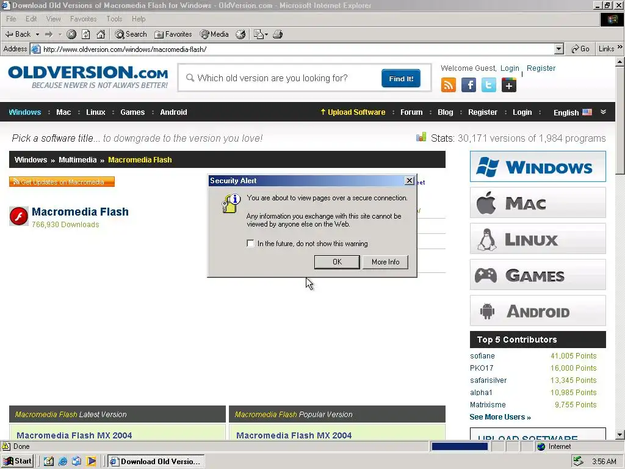Click Outlook Express quick launch icon
This screenshot has width=625, height=469.
click(x=76, y=462)
